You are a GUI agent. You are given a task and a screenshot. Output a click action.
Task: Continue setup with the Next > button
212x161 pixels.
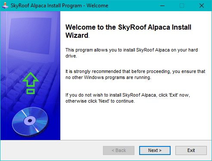(x=155, y=150)
